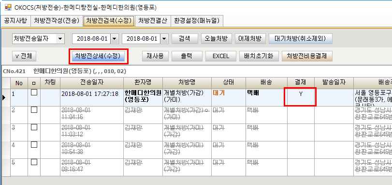
Task: Click the 처방전비용결제 button
Action: click(307, 56)
